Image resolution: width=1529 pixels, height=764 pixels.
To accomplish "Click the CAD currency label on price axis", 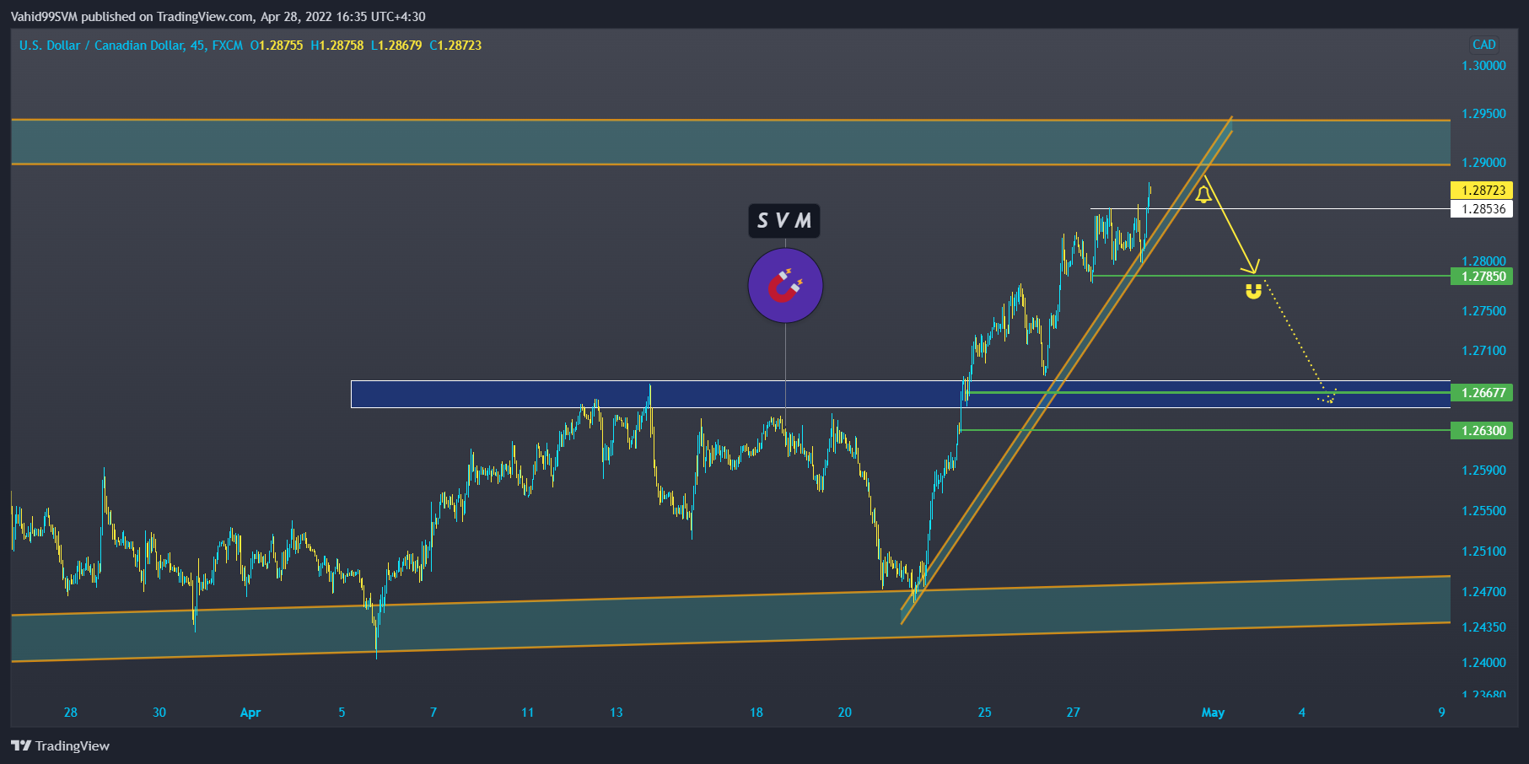I will 1483,45.
